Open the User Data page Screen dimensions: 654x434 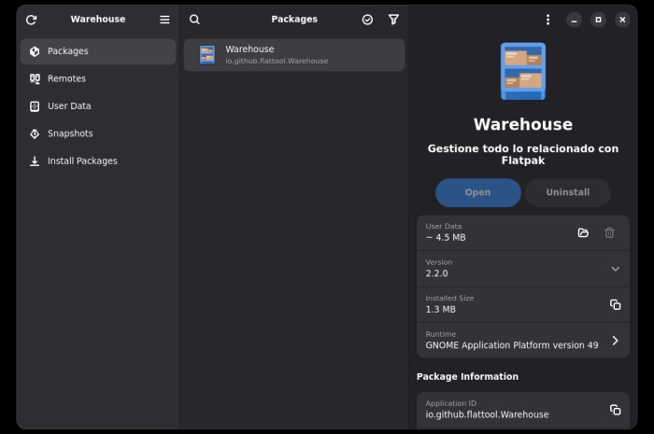(x=98, y=106)
